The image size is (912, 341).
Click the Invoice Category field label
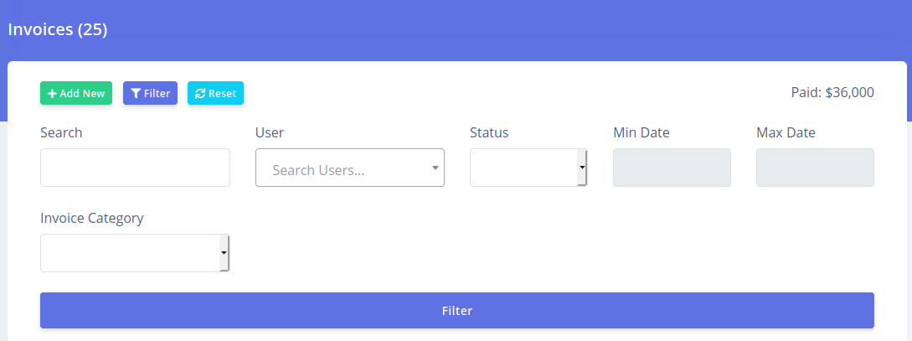[92, 218]
